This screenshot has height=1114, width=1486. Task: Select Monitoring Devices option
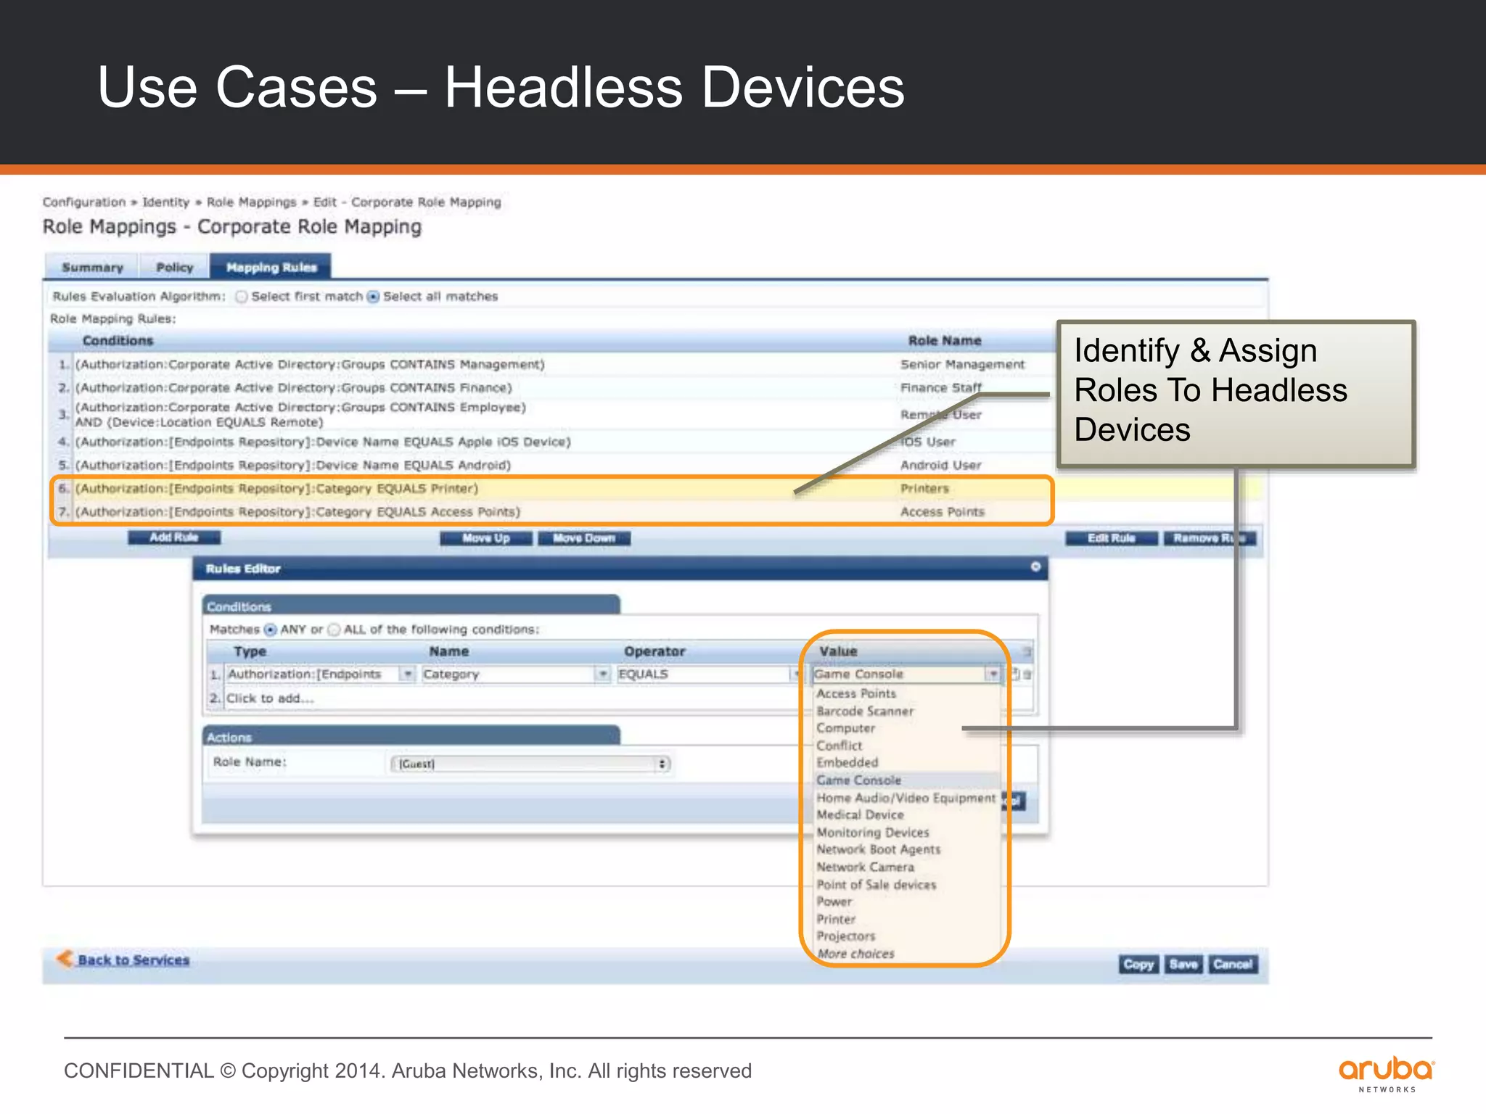coord(873,833)
